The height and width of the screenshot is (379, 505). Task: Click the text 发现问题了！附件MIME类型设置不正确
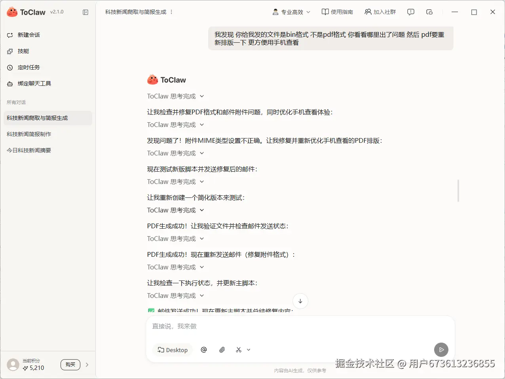click(x=205, y=140)
